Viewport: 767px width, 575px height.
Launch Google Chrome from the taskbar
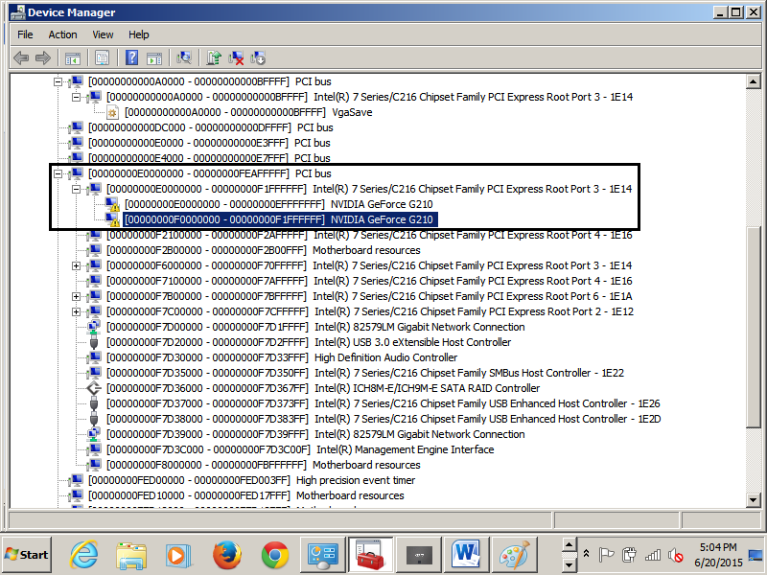pyautogui.click(x=274, y=555)
